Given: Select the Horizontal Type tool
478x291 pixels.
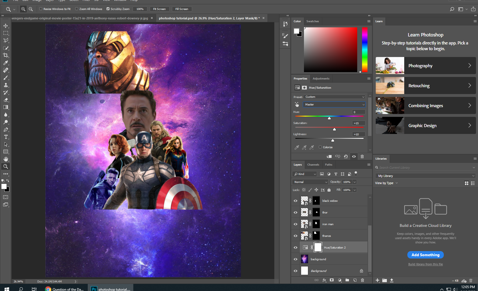Looking at the screenshot, I should coord(6,137).
